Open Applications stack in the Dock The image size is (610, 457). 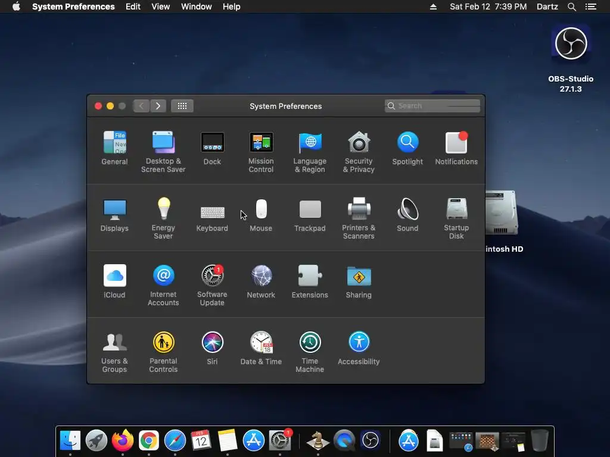409,441
